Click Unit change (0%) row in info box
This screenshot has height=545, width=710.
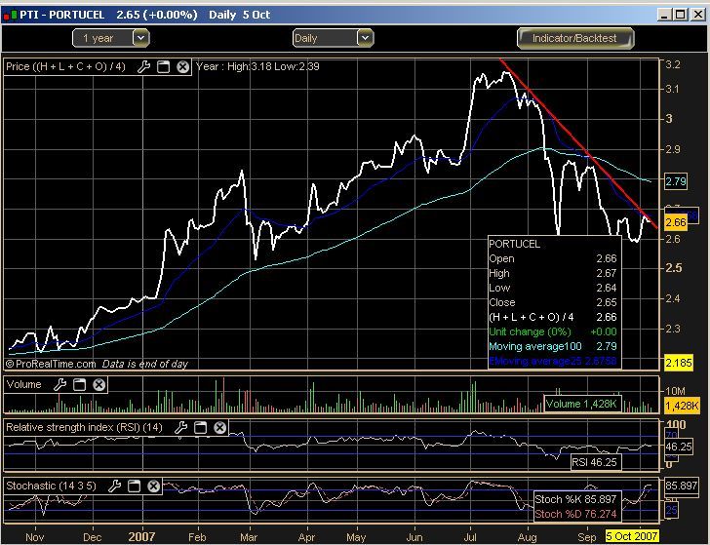553,331
